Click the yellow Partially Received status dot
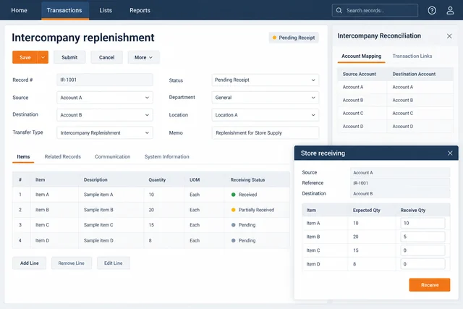This screenshot has height=309, width=463. tap(233, 210)
